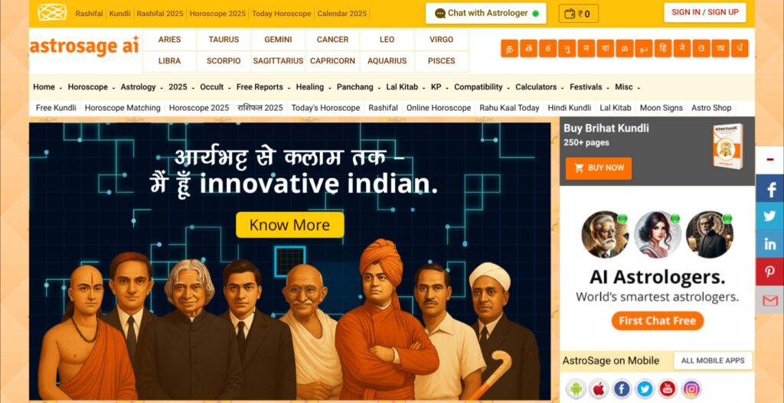The height and width of the screenshot is (403, 784).
Task: Share page via Twitter sidebar icon
Action: point(770,216)
